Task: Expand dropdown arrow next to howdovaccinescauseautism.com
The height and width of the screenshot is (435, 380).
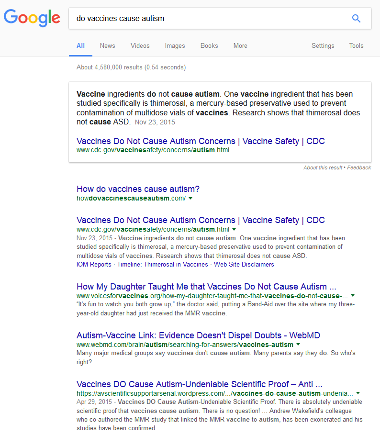Action: pos(190,198)
